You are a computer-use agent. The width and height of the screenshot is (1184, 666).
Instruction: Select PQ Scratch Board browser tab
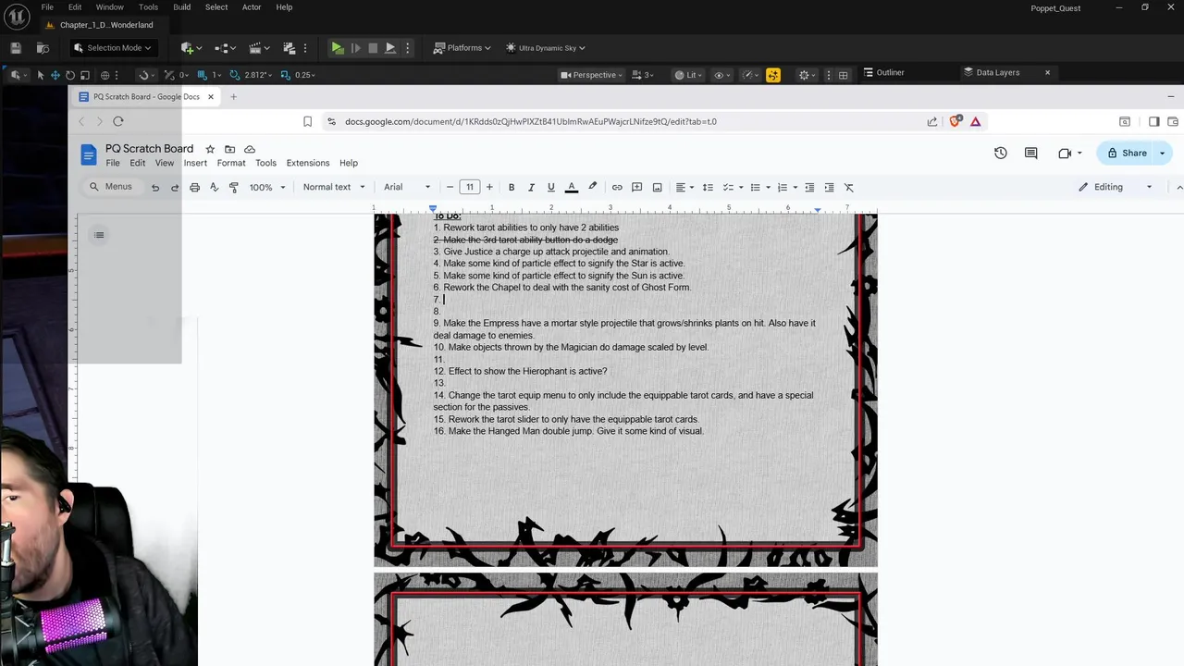click(146, 97)
